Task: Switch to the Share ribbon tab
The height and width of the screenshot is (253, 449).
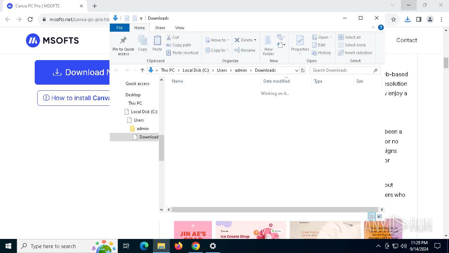Action: click(x=160, y=28)
